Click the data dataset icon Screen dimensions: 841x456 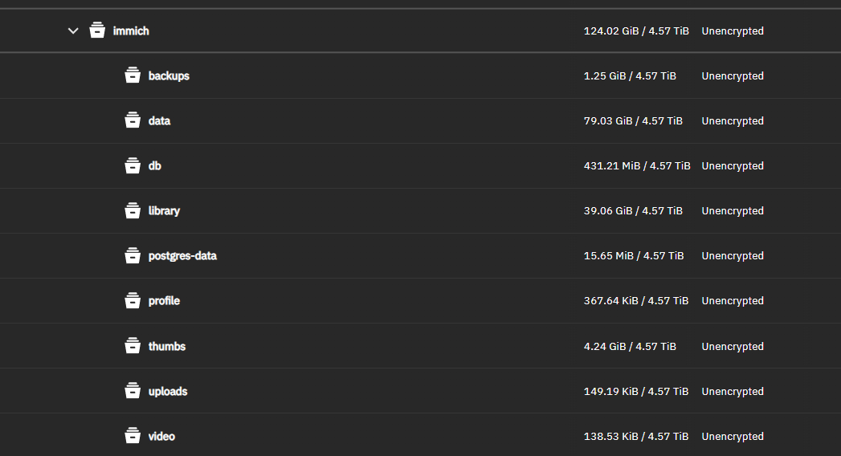click(x=133, y=120)
